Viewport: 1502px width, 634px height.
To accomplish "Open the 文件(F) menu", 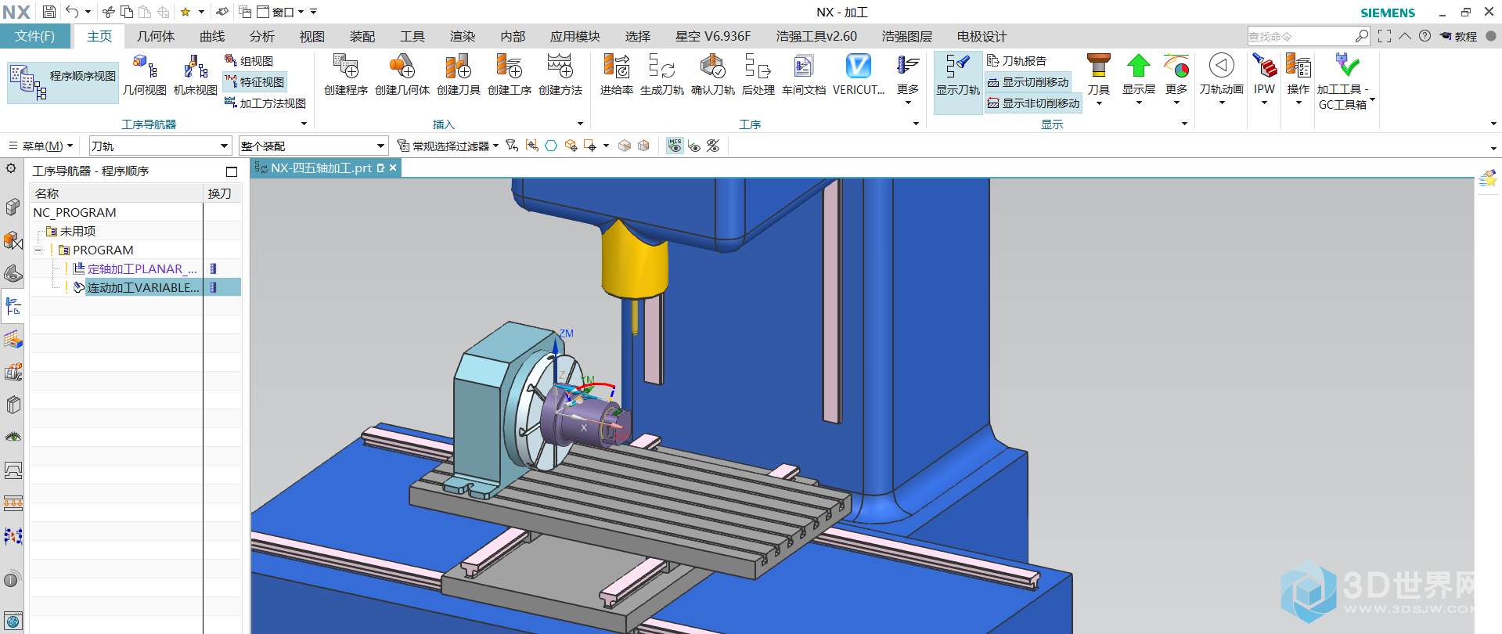I will click(35, 36).
